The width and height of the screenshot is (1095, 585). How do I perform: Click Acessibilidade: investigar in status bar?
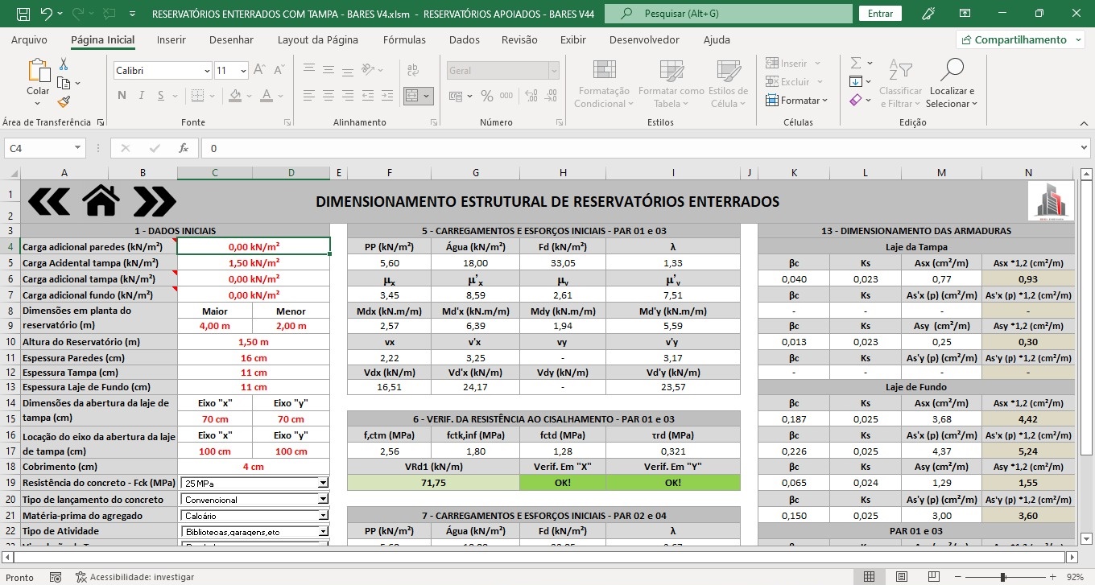[x=134, y=577]
